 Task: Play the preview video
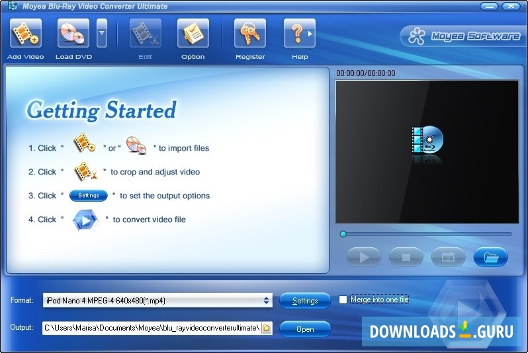pos(364,257)
